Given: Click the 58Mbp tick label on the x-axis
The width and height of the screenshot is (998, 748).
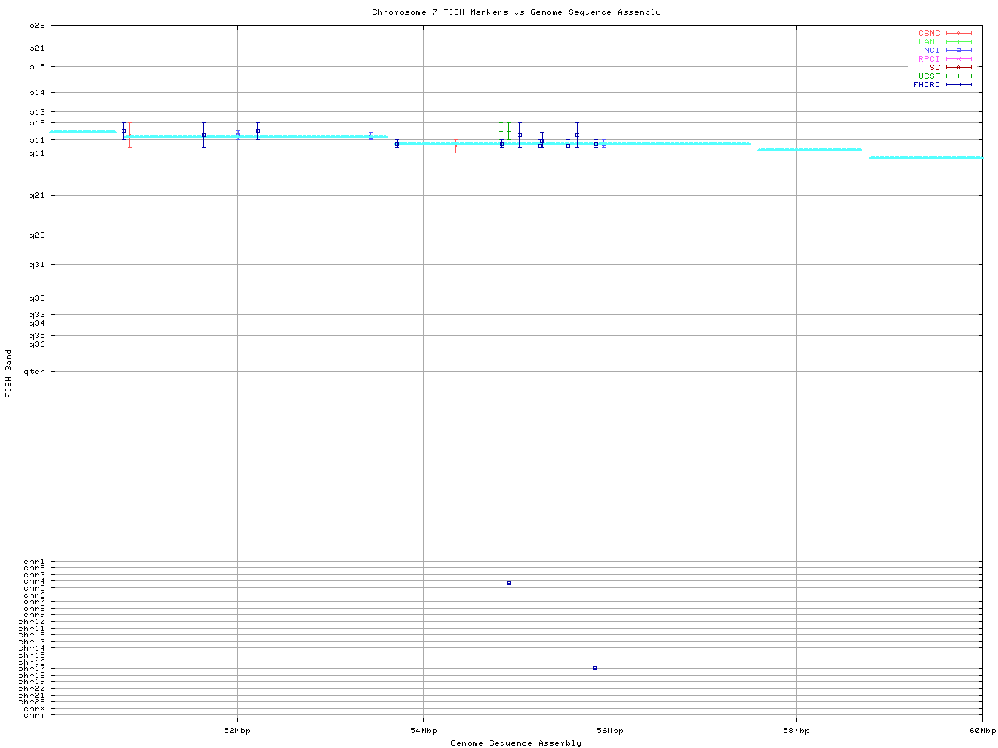Looking at the screenshot, I should coord(796,731).
